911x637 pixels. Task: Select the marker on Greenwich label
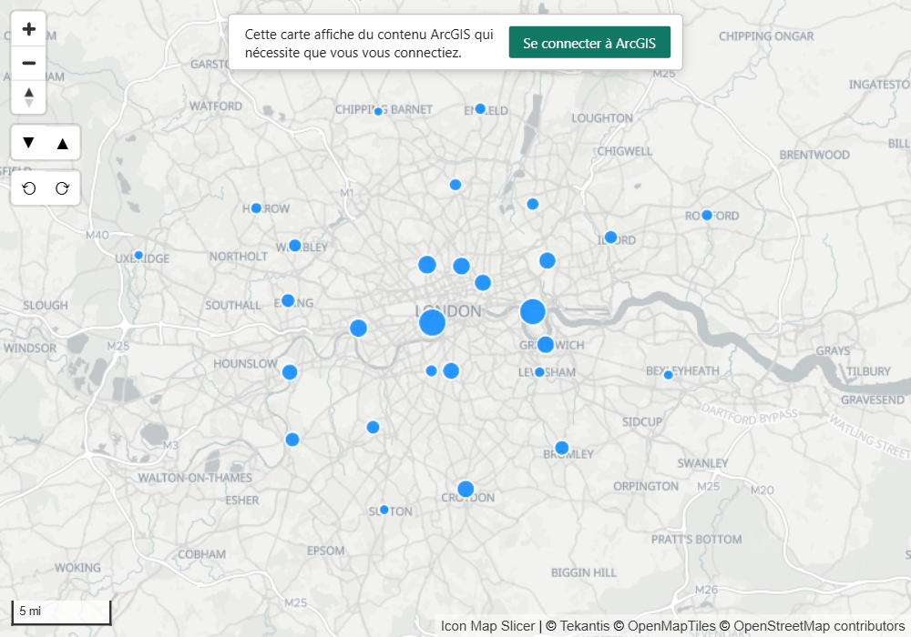545,345
